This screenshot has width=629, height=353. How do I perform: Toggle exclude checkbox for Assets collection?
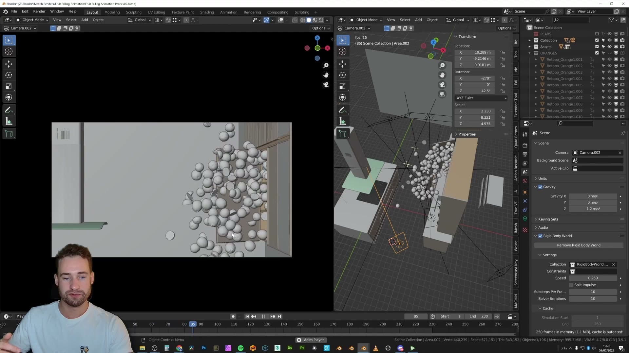tap(597, 47)
